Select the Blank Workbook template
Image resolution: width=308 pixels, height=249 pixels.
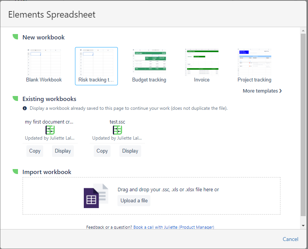(x=44, y=65)
